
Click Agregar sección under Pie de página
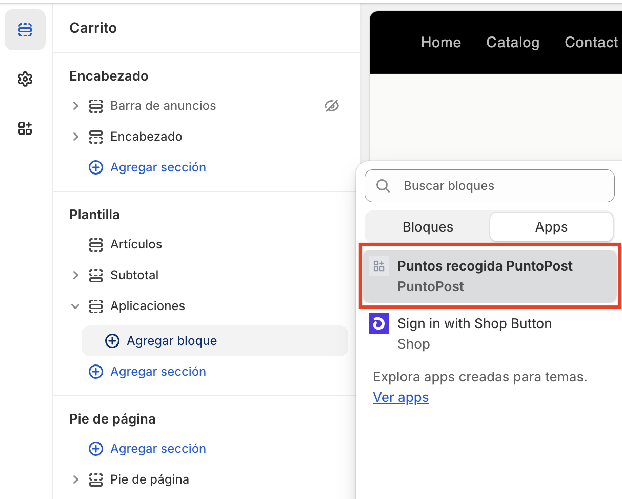(x=147, y=448)
